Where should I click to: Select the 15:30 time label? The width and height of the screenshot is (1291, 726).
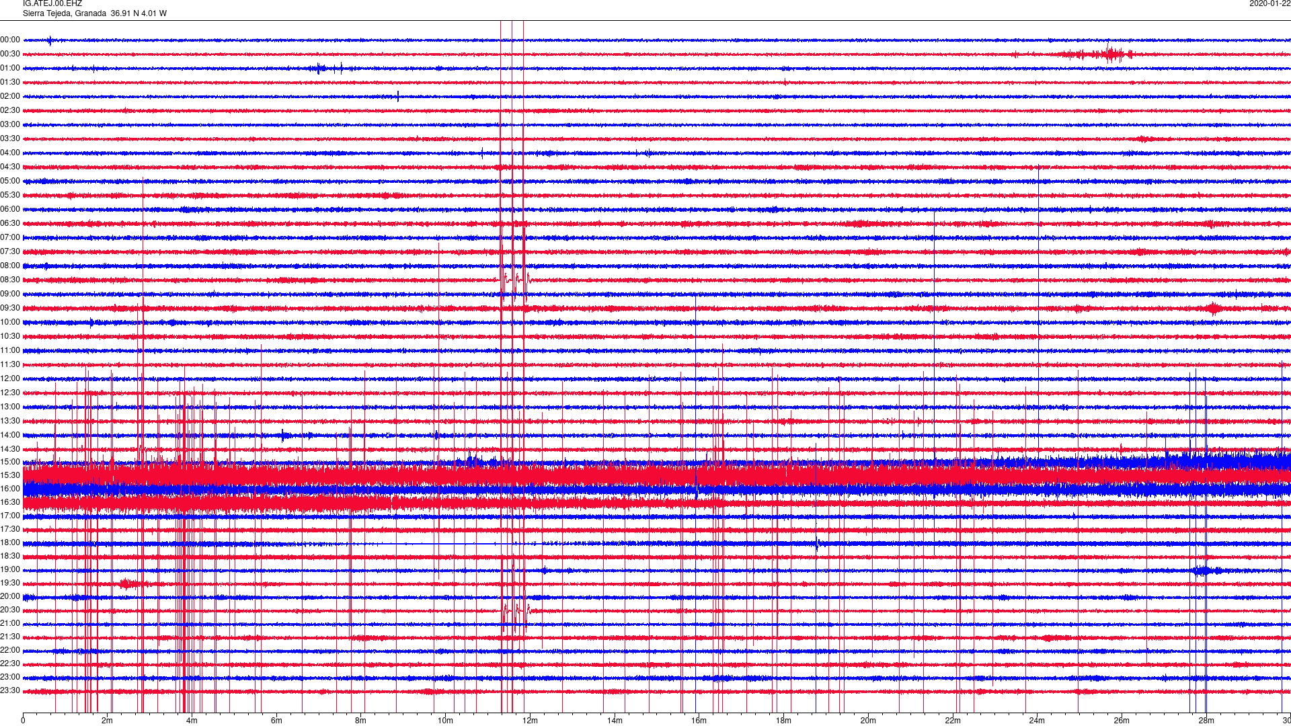(x=10, y=475)
